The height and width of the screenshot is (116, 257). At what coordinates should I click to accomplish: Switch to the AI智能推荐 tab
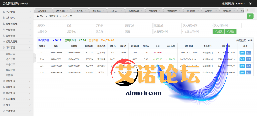coord(172,11)
